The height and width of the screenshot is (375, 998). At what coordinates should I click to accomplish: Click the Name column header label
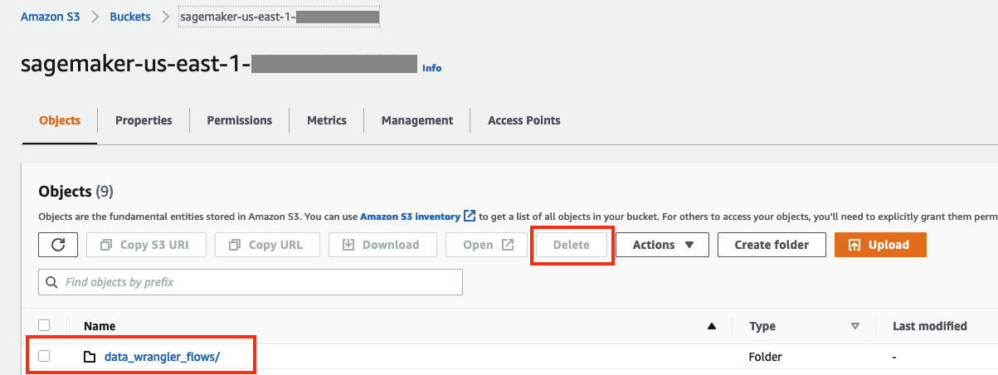(100, 326)
